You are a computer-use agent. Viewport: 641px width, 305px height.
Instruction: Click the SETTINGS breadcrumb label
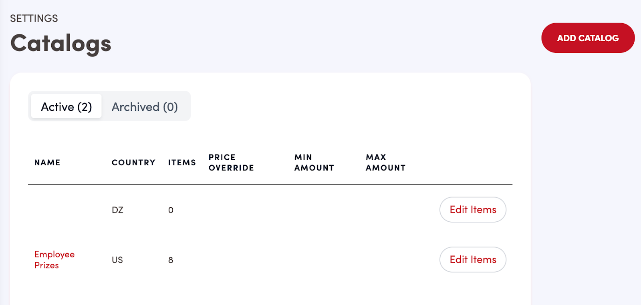tap(34, 18)
